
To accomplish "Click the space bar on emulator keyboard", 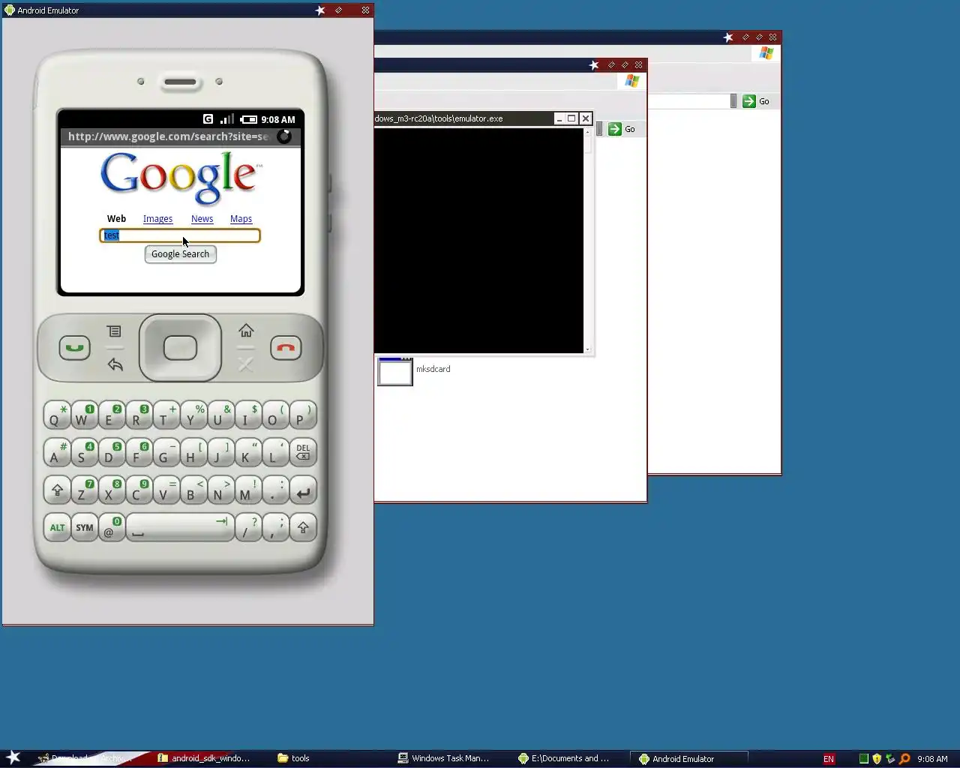I will tap(180, 527).
